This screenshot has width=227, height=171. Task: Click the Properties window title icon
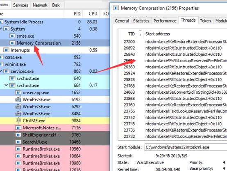tap(116, 8)
